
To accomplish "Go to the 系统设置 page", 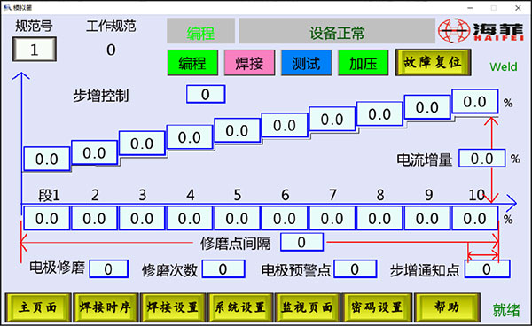I will coord(240,307).
